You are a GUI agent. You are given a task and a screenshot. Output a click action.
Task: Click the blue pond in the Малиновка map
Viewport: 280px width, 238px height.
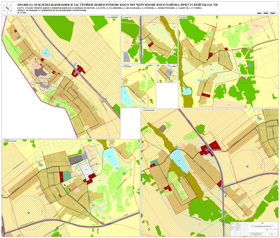46,52
